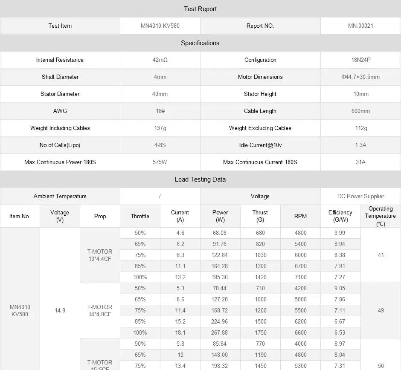Select the Cable Length 600mm value
Screen dimensions: 401x370
pos(360,111)
